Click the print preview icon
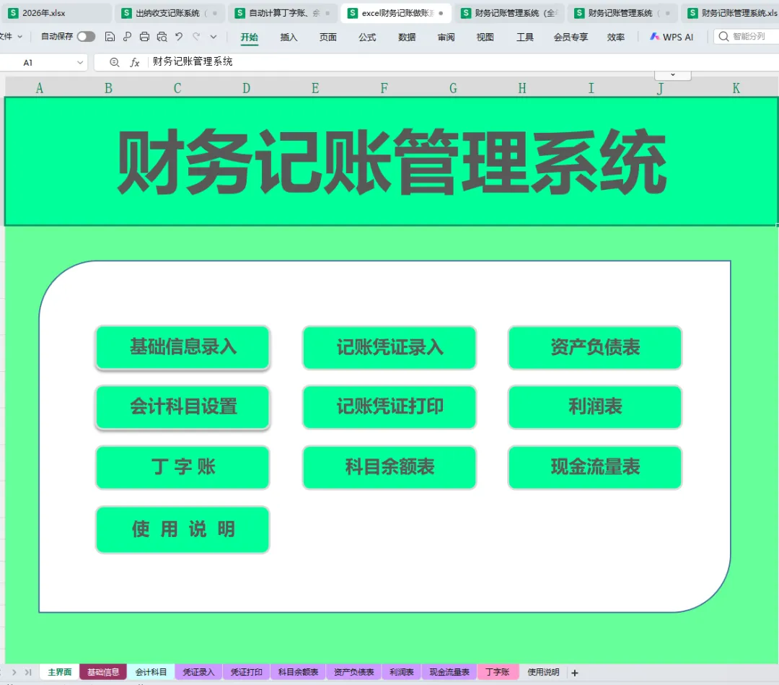 click(x=162, y=37)
